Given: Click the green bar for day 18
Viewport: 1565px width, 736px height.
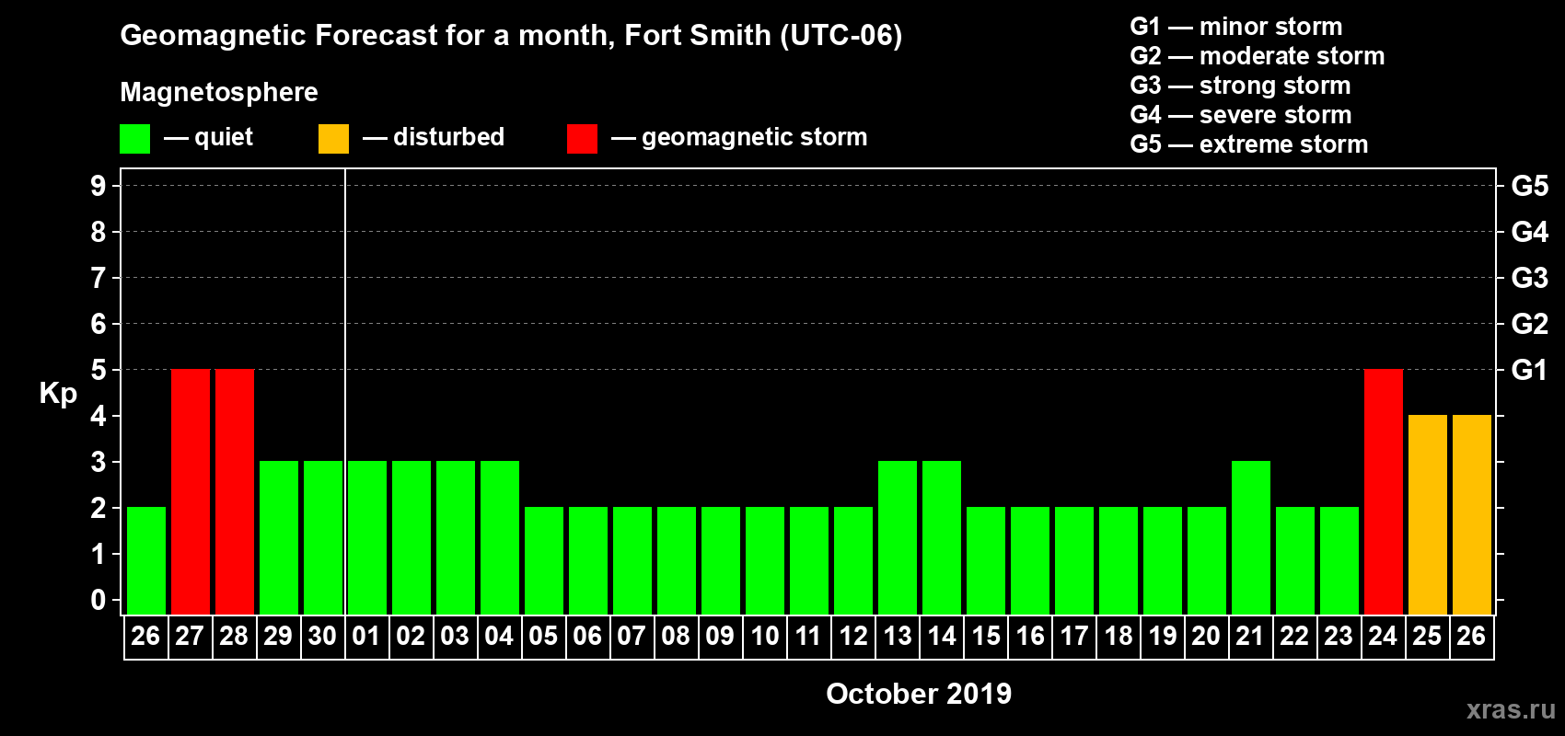Looking at the screenshot, I should coord(1119,561).
